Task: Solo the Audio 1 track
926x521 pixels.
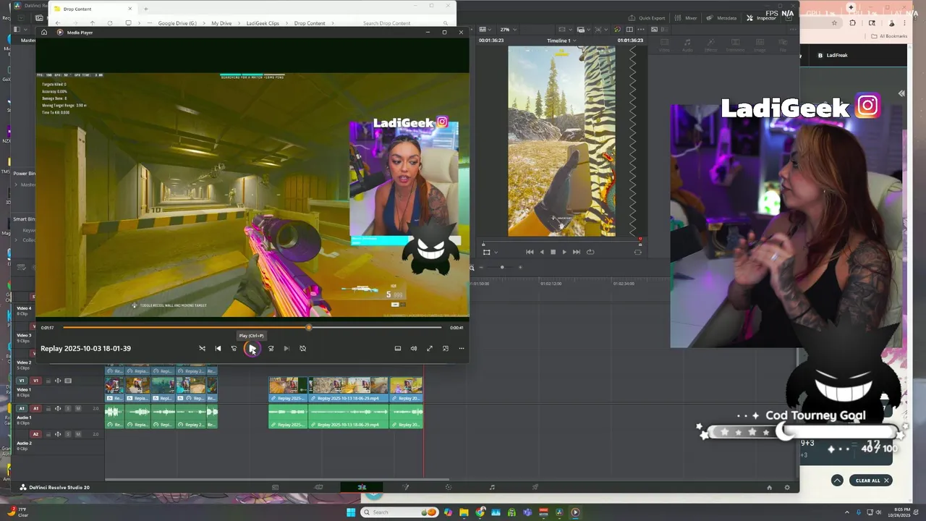Action: coord(68,408)
